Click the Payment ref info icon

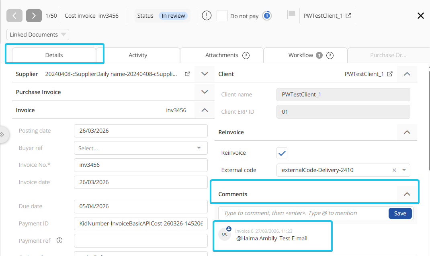59,241
